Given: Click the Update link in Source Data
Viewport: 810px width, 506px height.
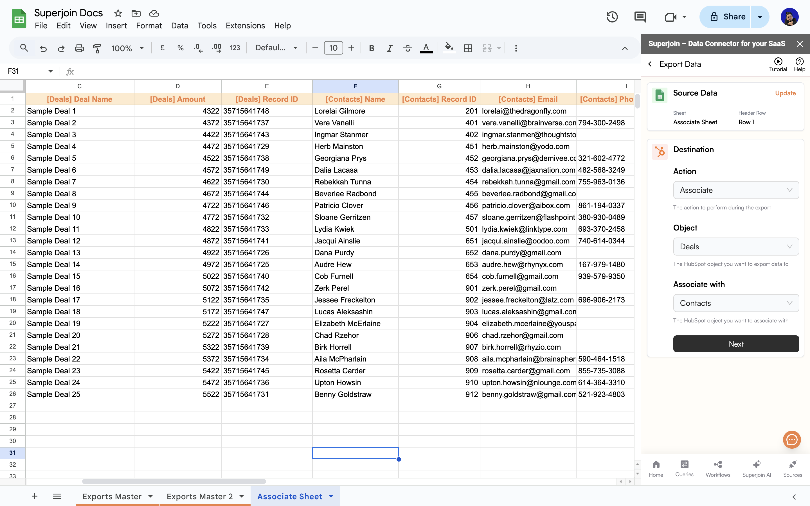Looking at the screenshot, I should tap(785, 93).
